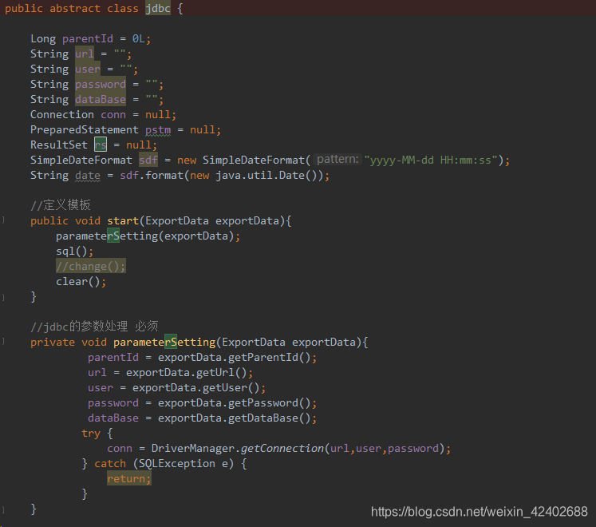The height and width of the screenshot is (527, 596).
Task: Click the start method name
Action: pos(123,220)
